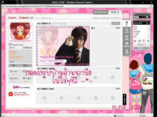Expand the shortcut dropdown arrow under item box

(x=149, y=48)
